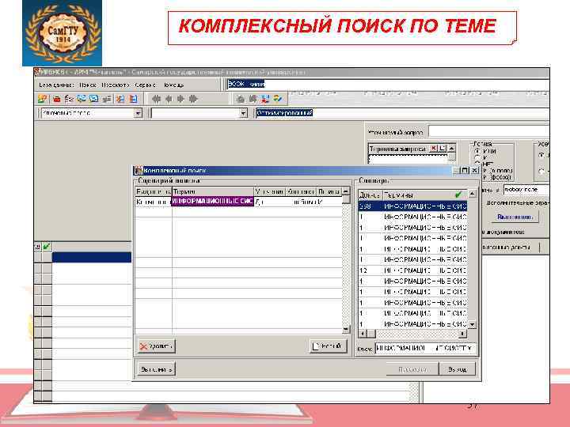This screenshot has height=427, width=570.
Task: Select the И logic radio button
Action: [x=477, y=157]
